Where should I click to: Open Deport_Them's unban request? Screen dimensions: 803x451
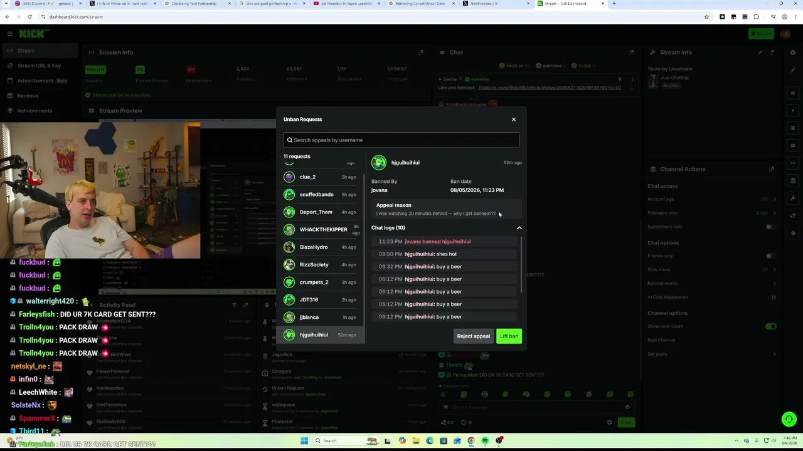pyautogui.click(x=320, y=212)
